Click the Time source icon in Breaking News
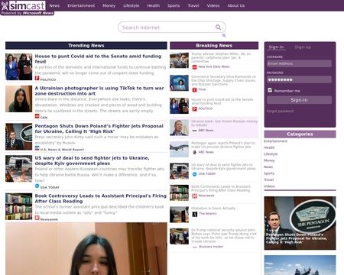The height and width of the screenshot is (275, 344). (194, 89)
